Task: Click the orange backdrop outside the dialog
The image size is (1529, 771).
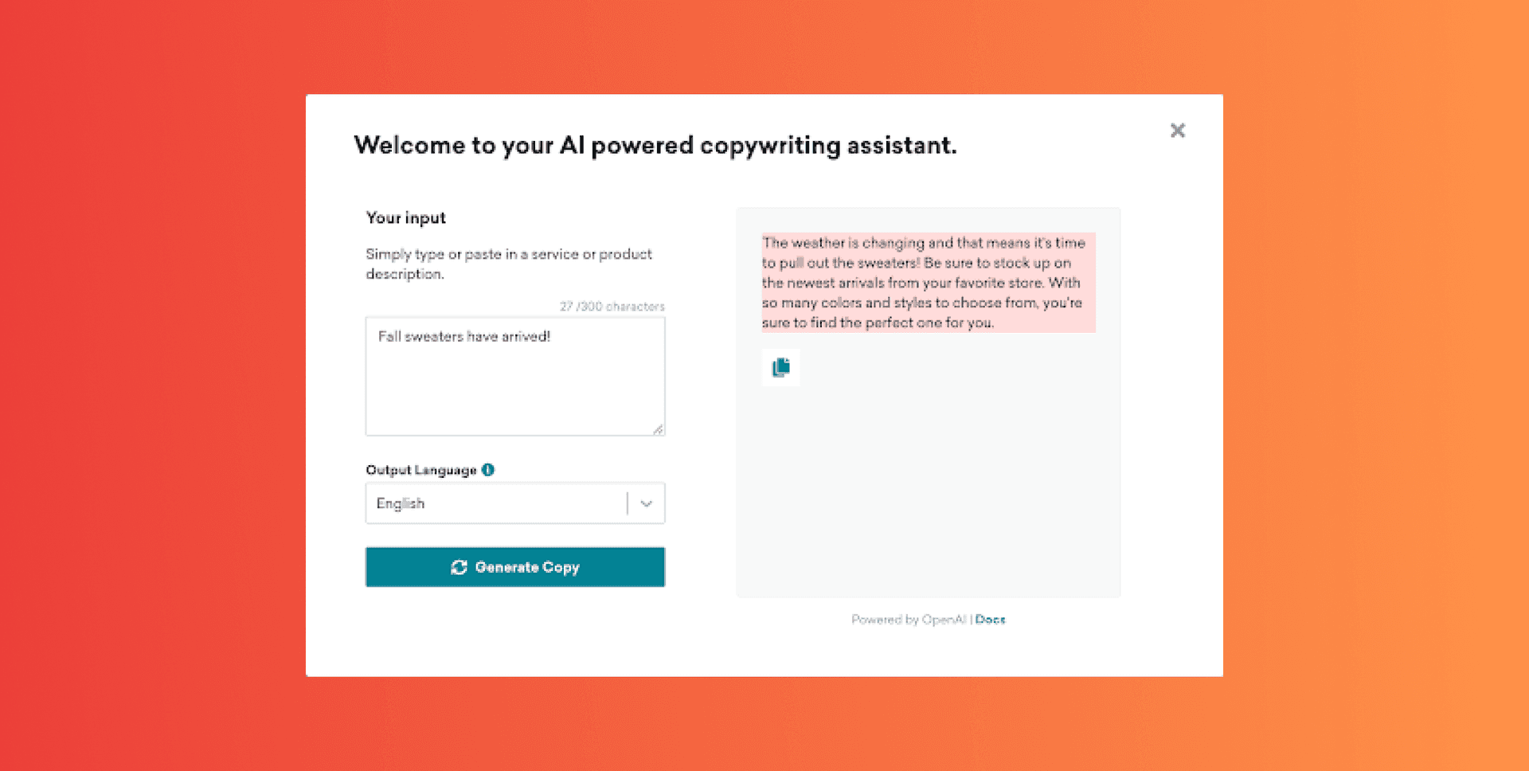Action: pos(151,382)
